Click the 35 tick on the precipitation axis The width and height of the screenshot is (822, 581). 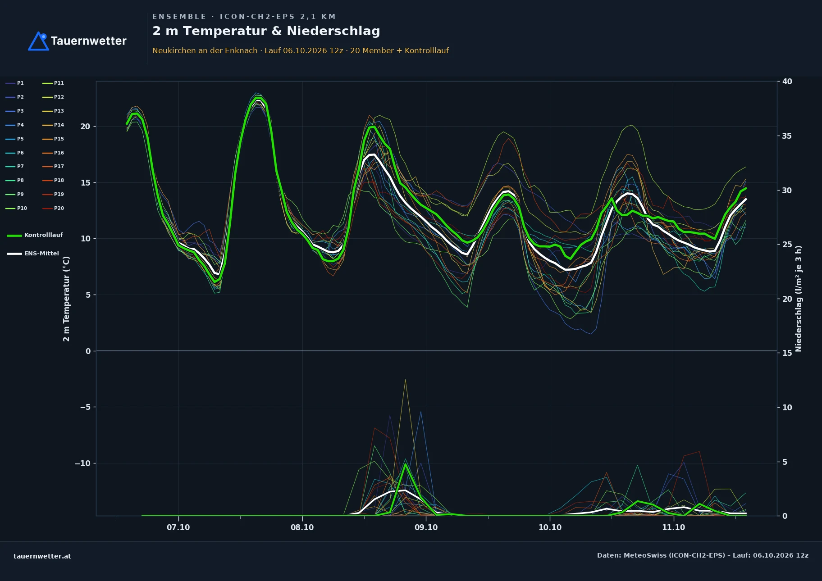click(x=787, y=136)
